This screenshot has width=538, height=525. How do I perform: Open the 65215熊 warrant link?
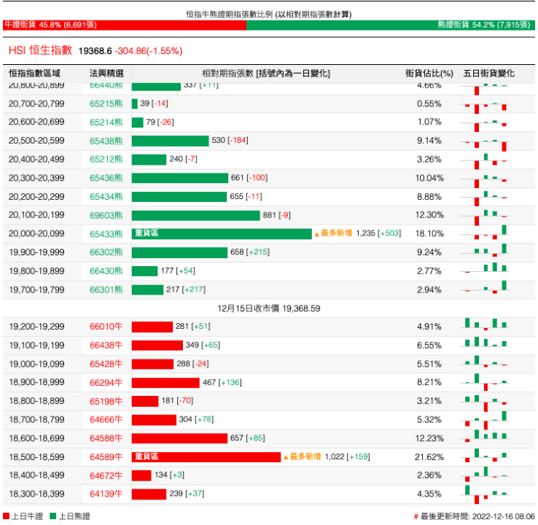[106, 104]
